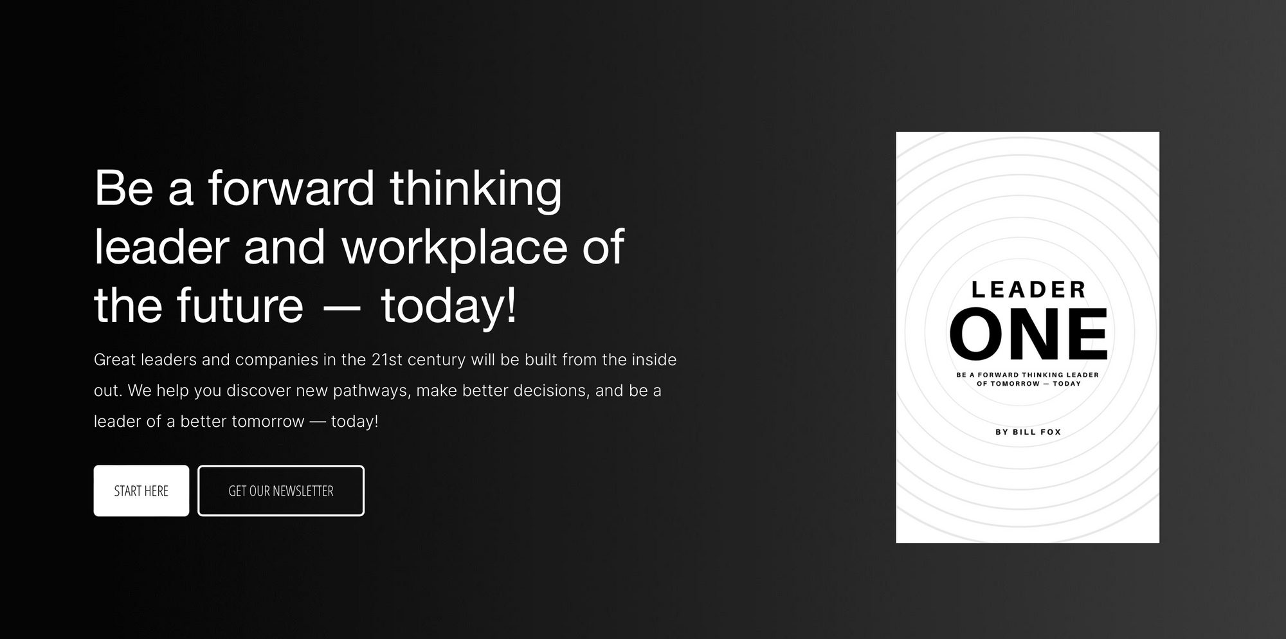Click the 'ONE' bold text on the cover
1286x639 pixels.
click(1028, 332)
